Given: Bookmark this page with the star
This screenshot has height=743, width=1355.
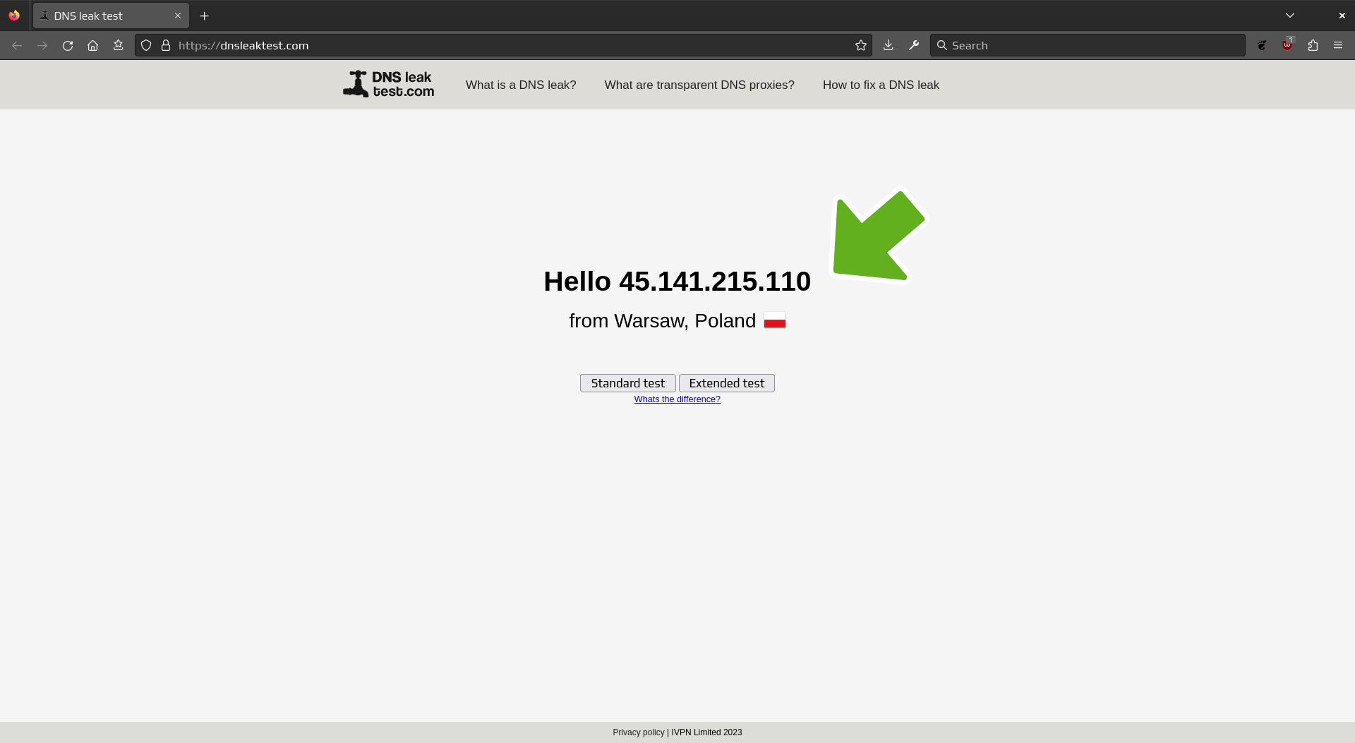Looking at the screenshot, I should pos(860,45).
